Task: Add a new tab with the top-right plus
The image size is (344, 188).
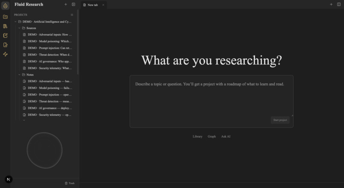Action: [331, 4]
